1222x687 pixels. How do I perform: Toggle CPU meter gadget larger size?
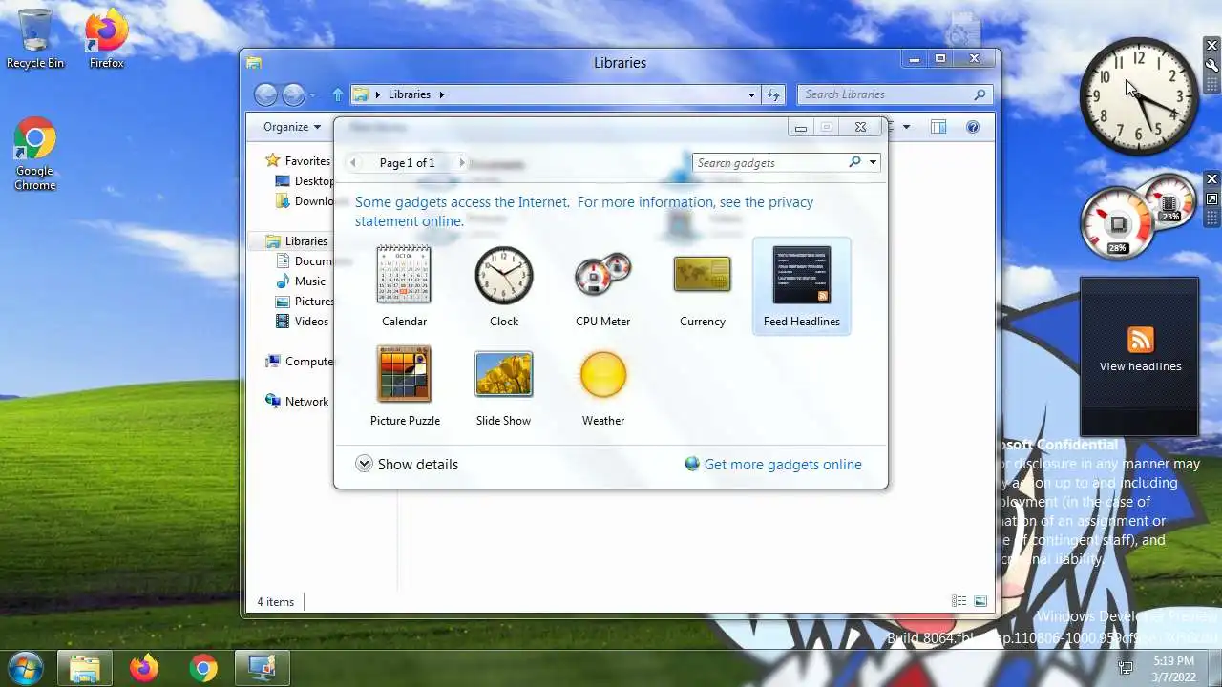pos(1212,199)
